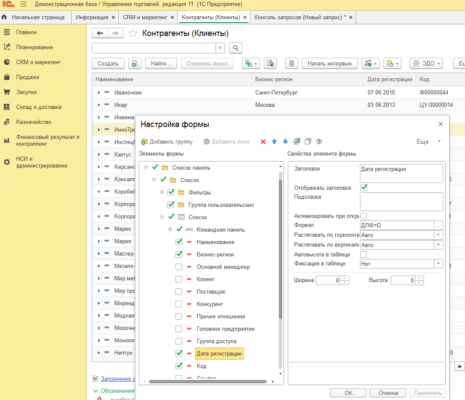Click the Добавить группу button
Image resolution: width=465 pixels, height=400 pixels.
[x=167, y=141]
